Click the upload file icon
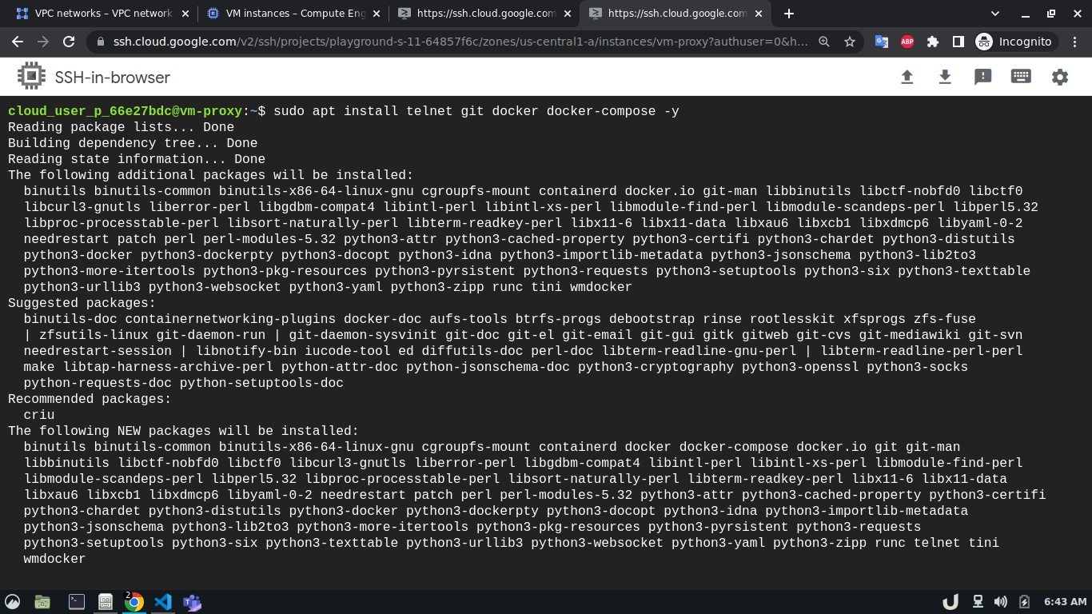This screenshot has height=614, width=1092. pyautogui.click(x=907, y=77)
